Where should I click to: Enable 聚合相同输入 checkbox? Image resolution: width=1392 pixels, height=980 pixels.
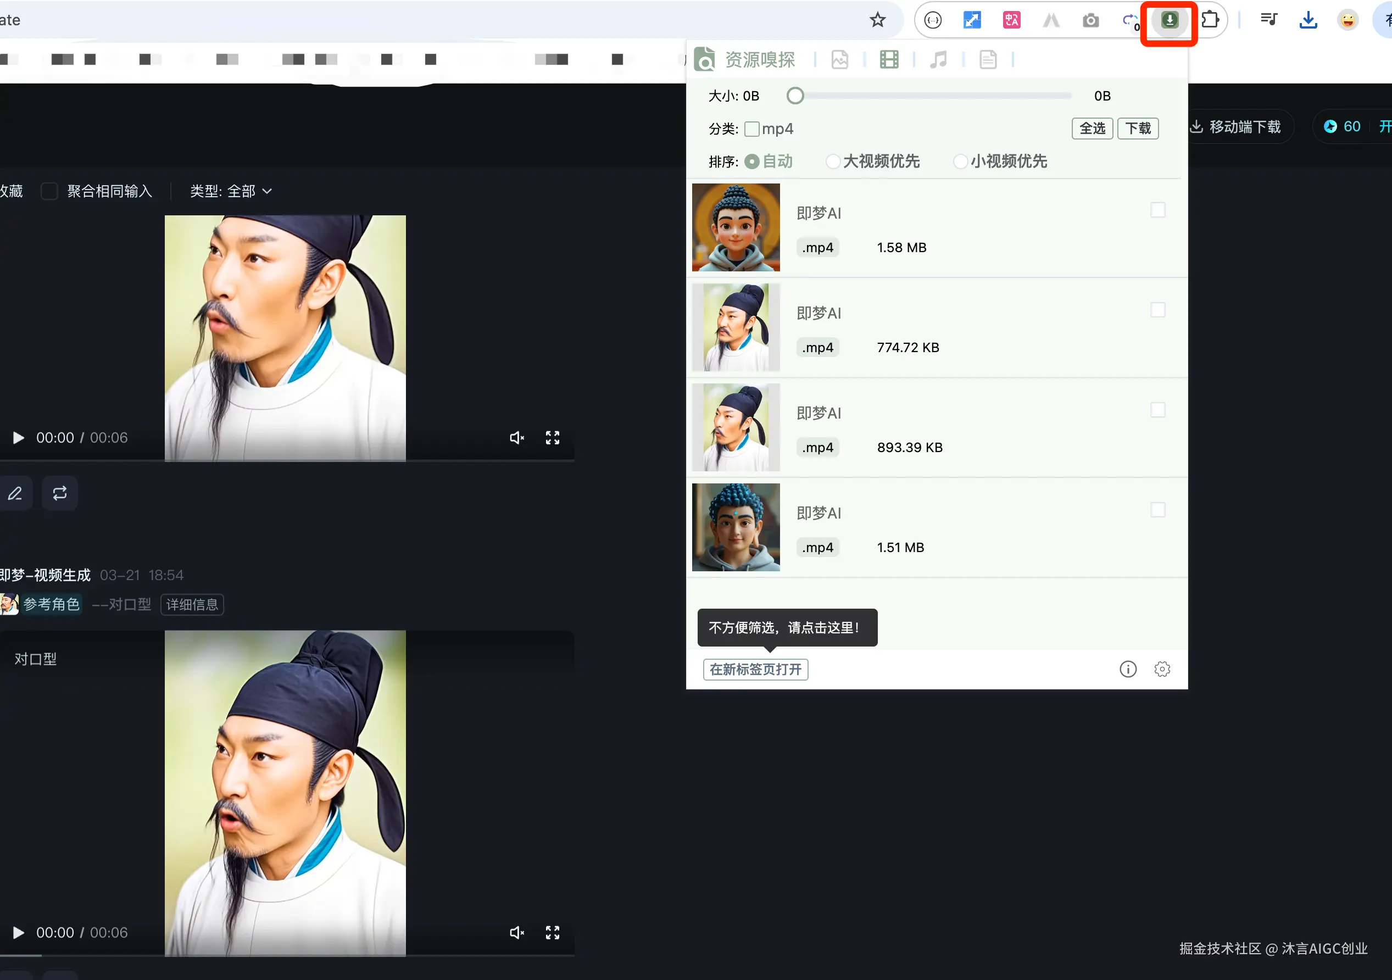coord(49,192)
